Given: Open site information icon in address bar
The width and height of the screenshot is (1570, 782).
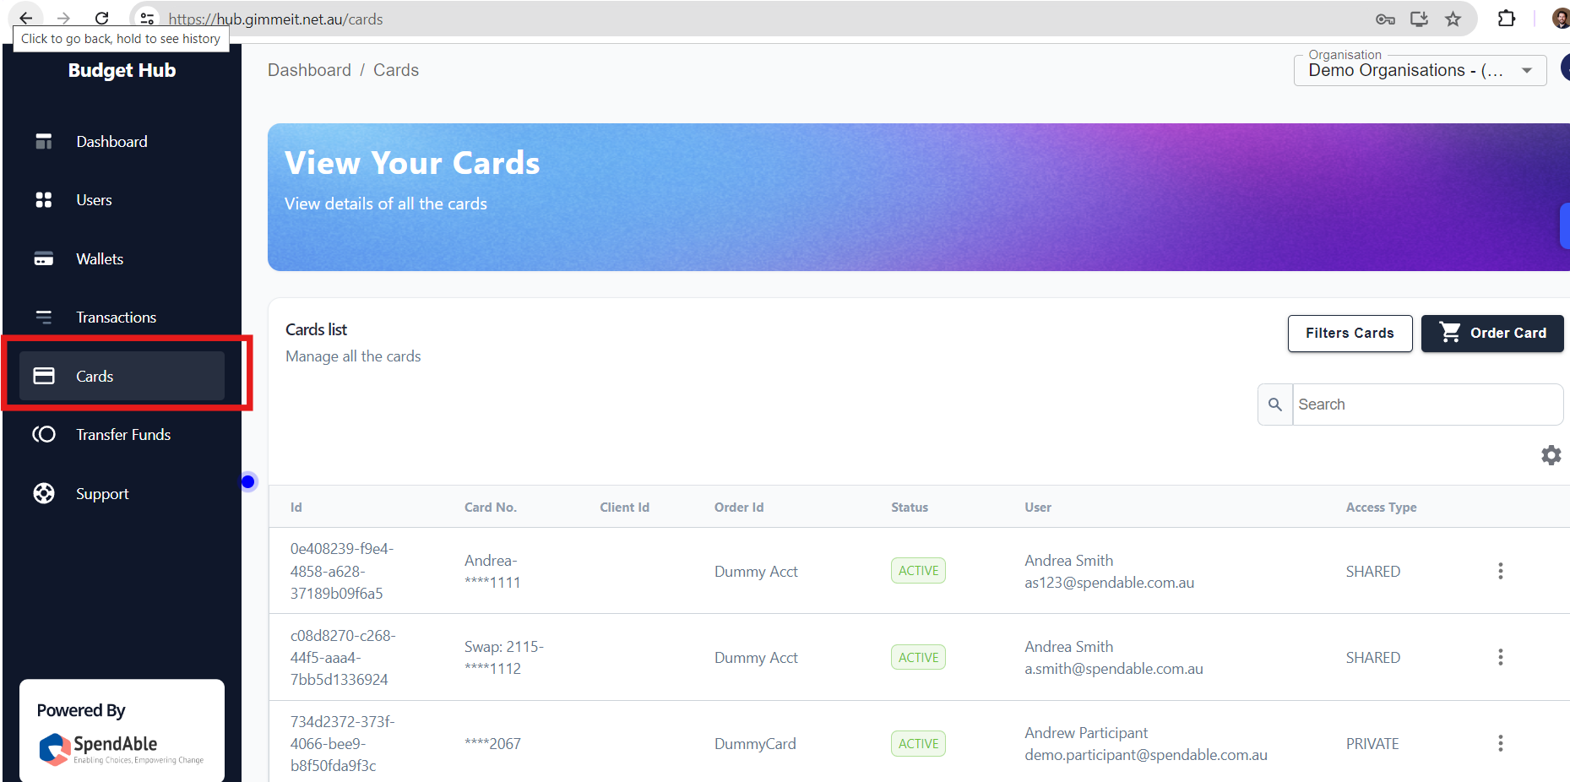Looking at the screenshot, I should (x=147, y=19).
